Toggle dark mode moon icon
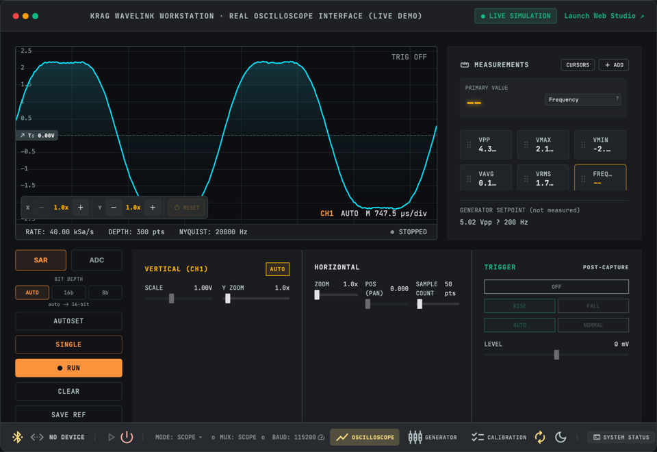This screenshot has width=657, height=452. coord(561,437)
